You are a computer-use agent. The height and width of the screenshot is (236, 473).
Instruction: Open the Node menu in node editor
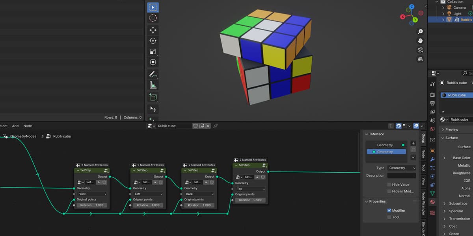coord(28,126)
